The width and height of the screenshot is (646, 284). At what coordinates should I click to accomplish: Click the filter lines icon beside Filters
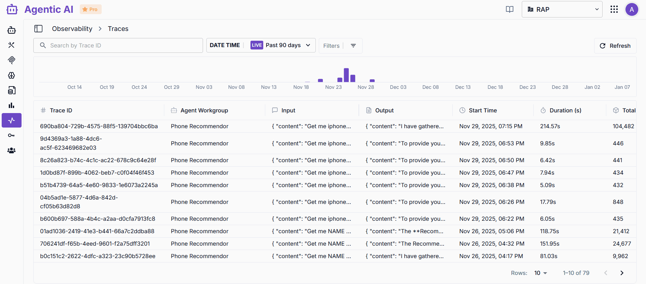point(353,45)
